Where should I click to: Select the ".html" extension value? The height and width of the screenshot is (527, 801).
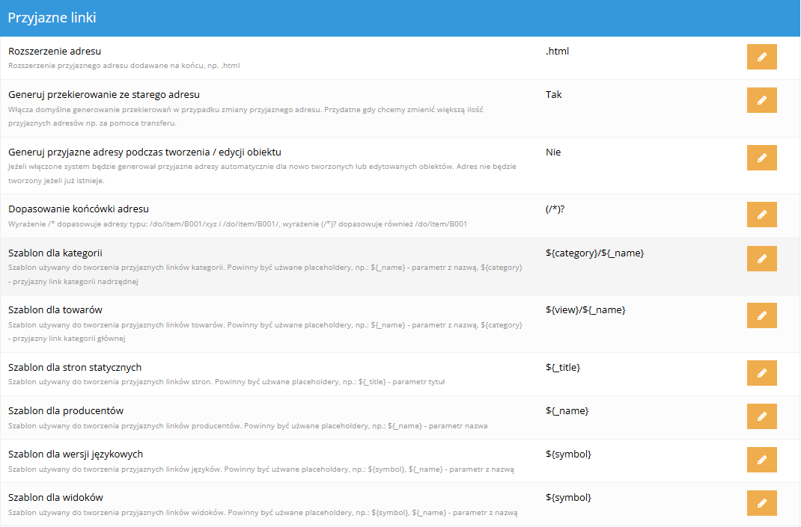pyautogui.click(x=557, y=51)
